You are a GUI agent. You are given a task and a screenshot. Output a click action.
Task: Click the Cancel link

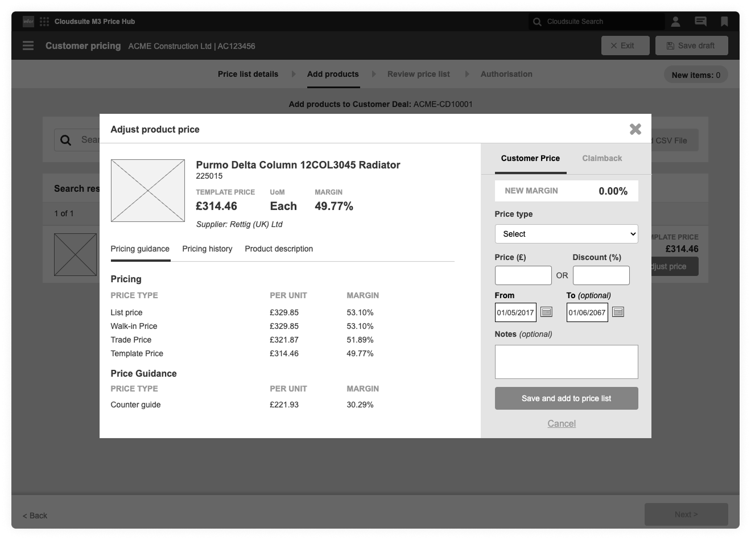click(x=562, y=423)
